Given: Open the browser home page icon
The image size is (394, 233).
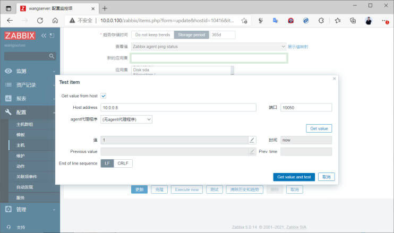Looking at the screenshot, I should pos(55,21).
